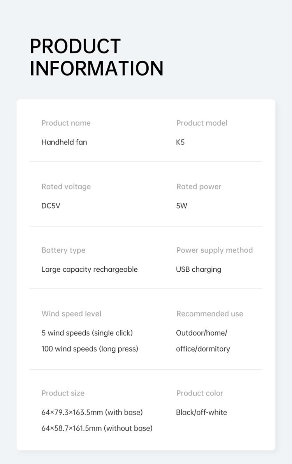The width and height of the screenshot is (292, 464).
Task: Select the Product name label
Action: click(x=66, y=123)
